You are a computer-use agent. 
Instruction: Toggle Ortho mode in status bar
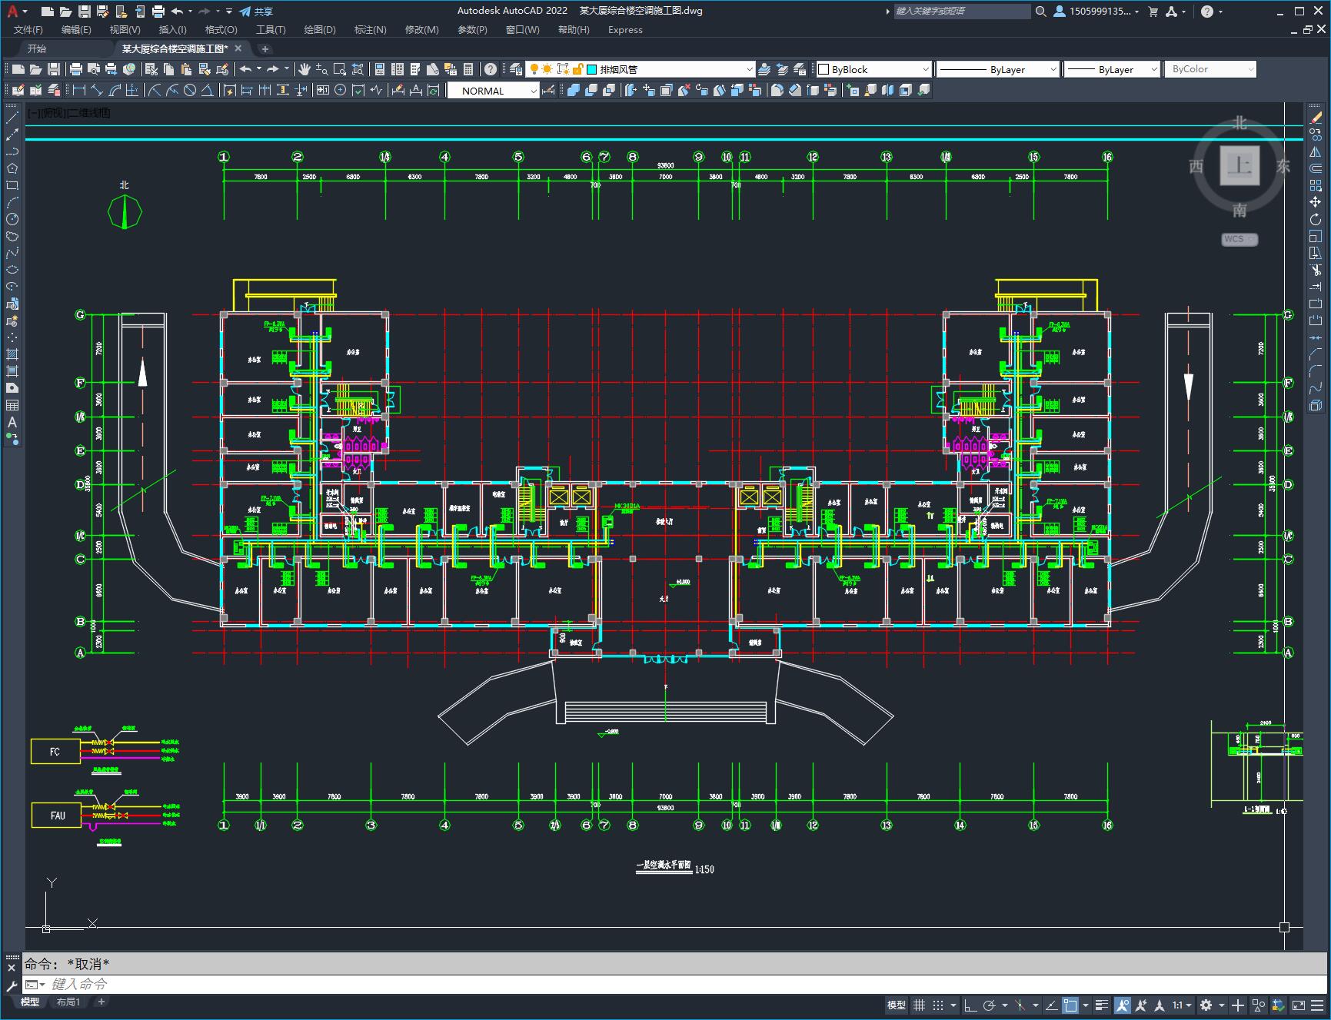[970, 1005]
